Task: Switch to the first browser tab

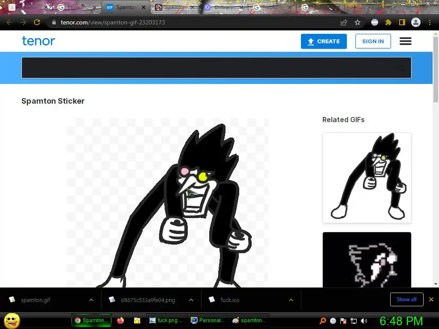Action: point(27,7)
